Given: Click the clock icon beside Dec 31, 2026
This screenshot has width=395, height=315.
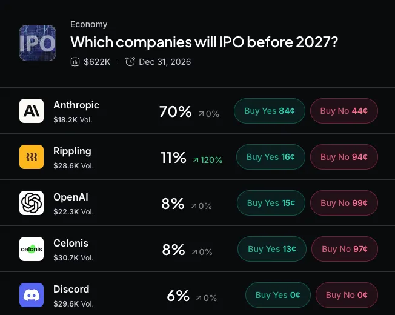Looking at the screenshot, I should click(130, 62).
